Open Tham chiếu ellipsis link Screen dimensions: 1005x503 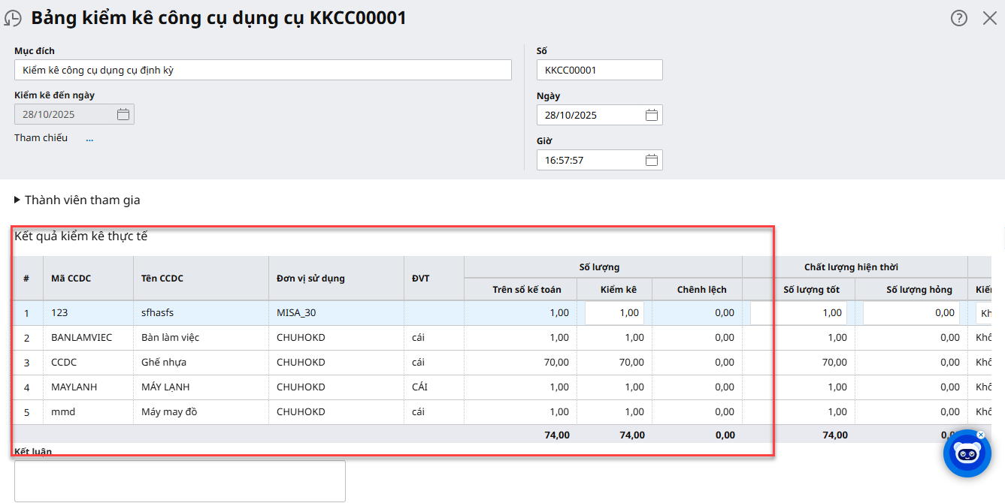coord(89,138)
